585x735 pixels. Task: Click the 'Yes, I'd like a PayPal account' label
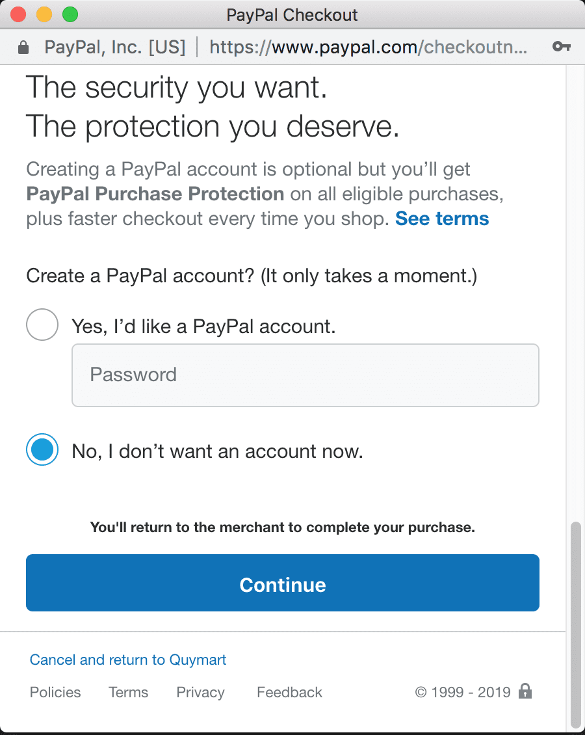203,327
